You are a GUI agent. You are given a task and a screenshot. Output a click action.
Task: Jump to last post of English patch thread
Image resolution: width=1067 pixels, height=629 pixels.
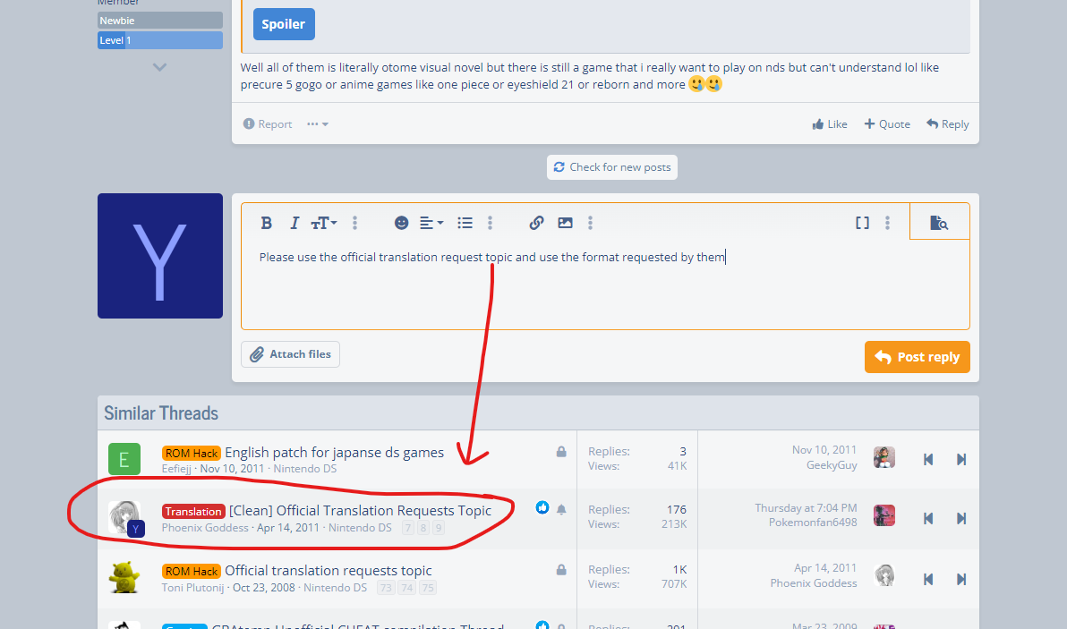point(960,459)
